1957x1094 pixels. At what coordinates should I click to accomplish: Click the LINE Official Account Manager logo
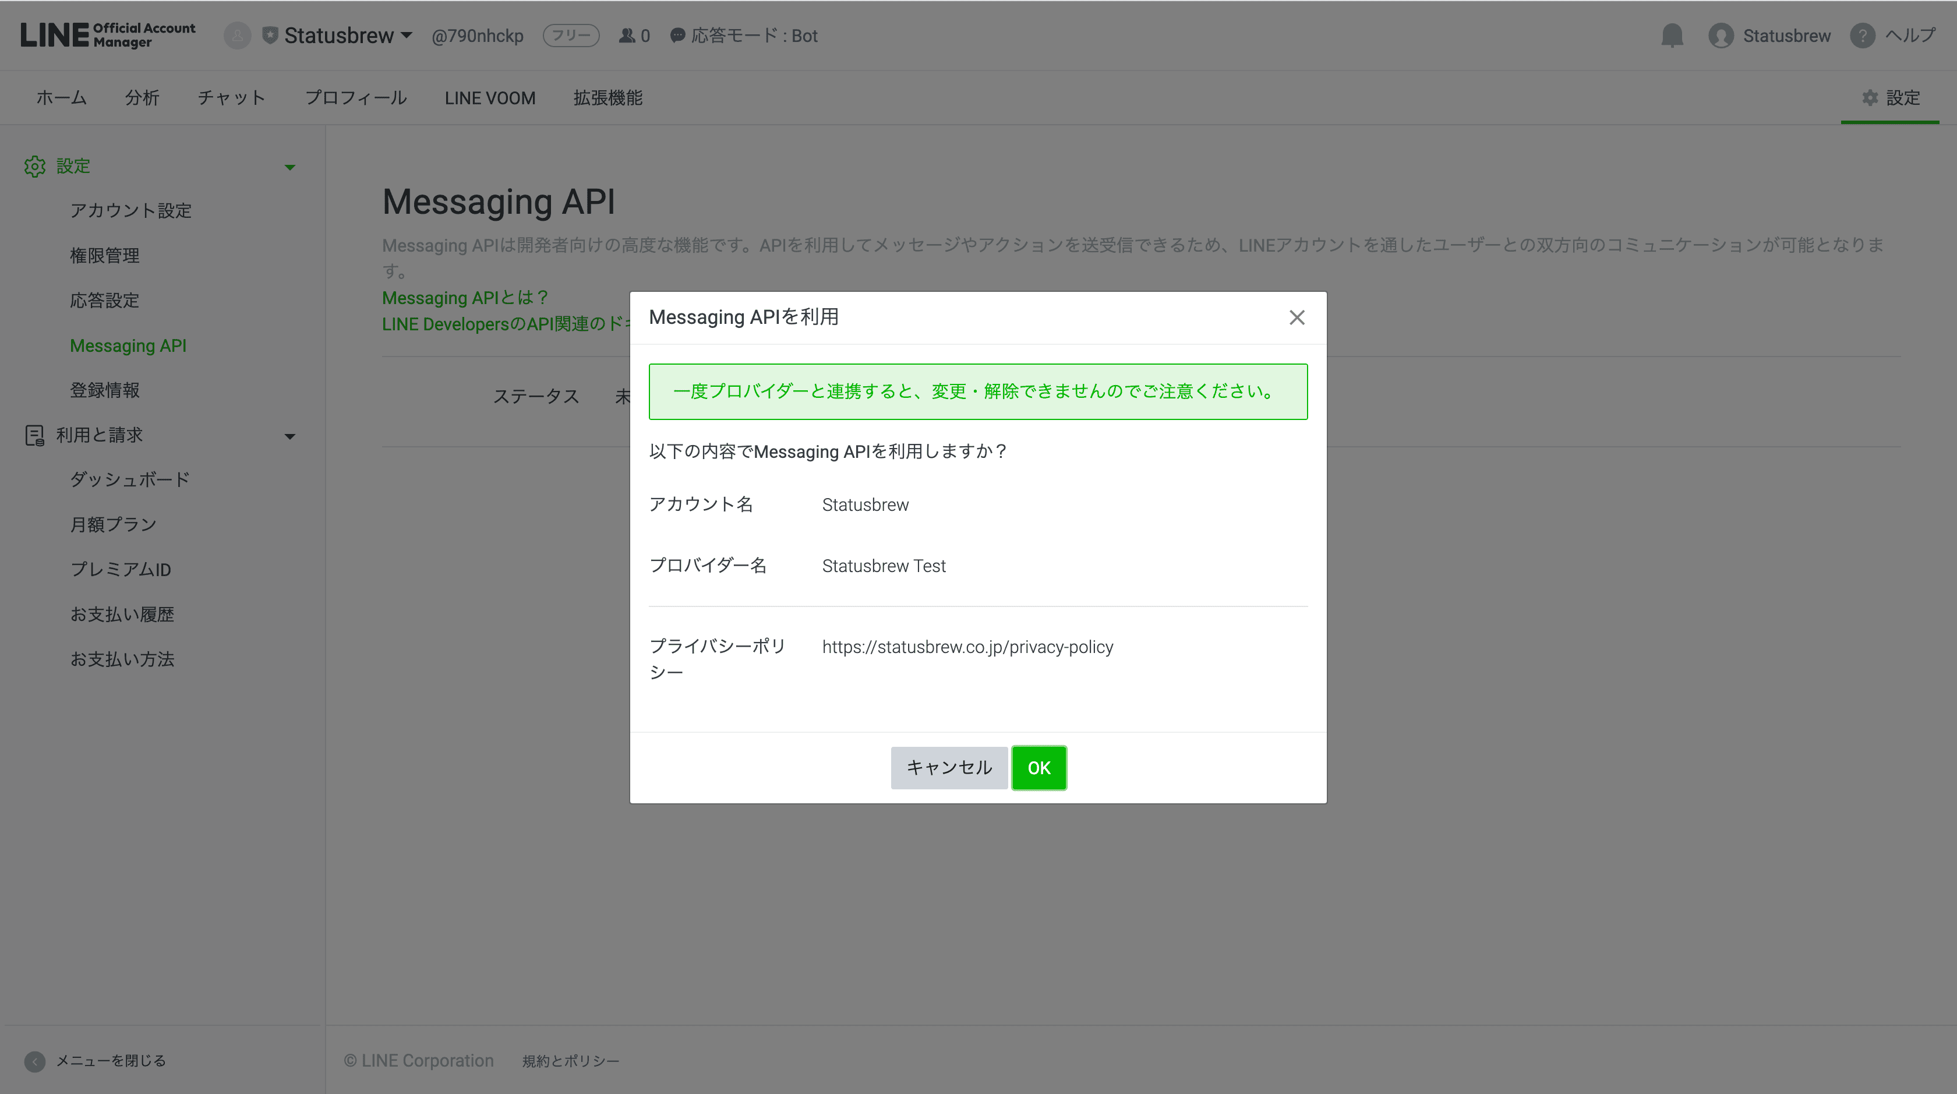pyautogui.click(x=107, y=35)
